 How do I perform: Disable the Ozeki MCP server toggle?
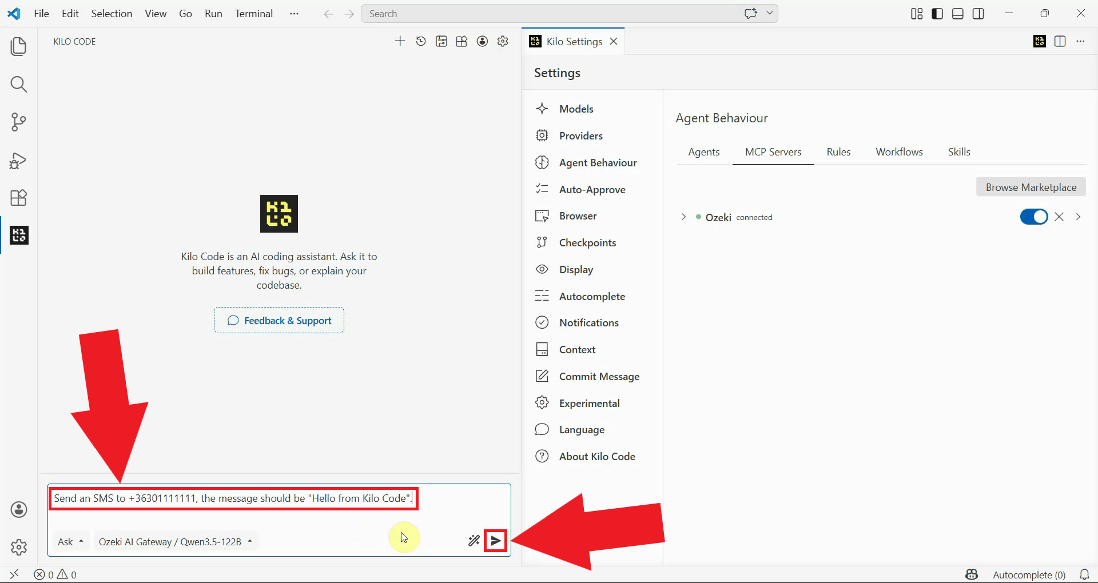[x=1034, y=217]
